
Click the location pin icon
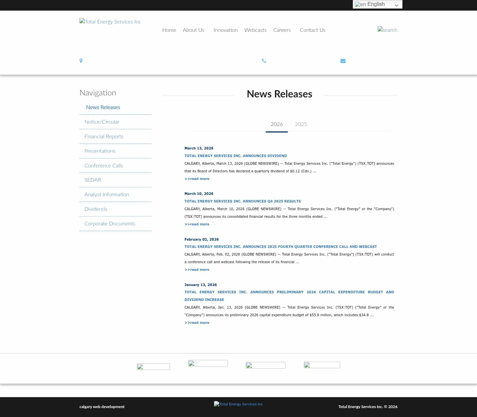[x=81, y=61]
